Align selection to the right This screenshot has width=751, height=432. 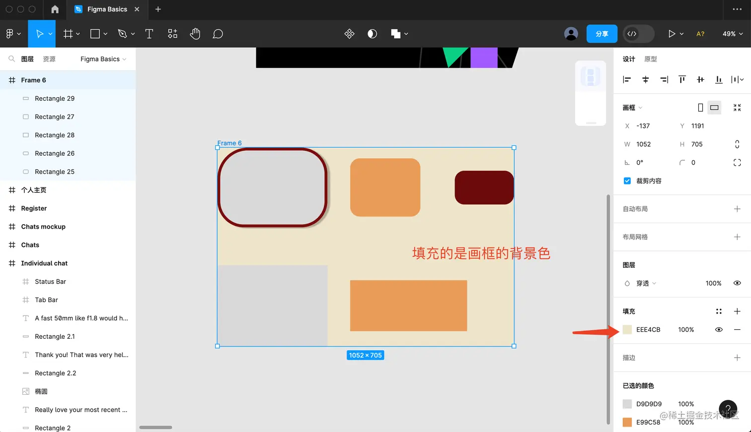(664, 79)
